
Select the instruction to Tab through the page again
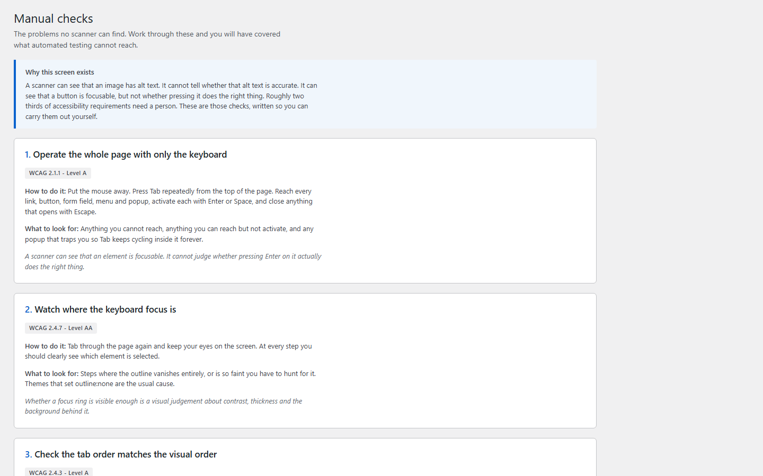(x=168, y=351)
